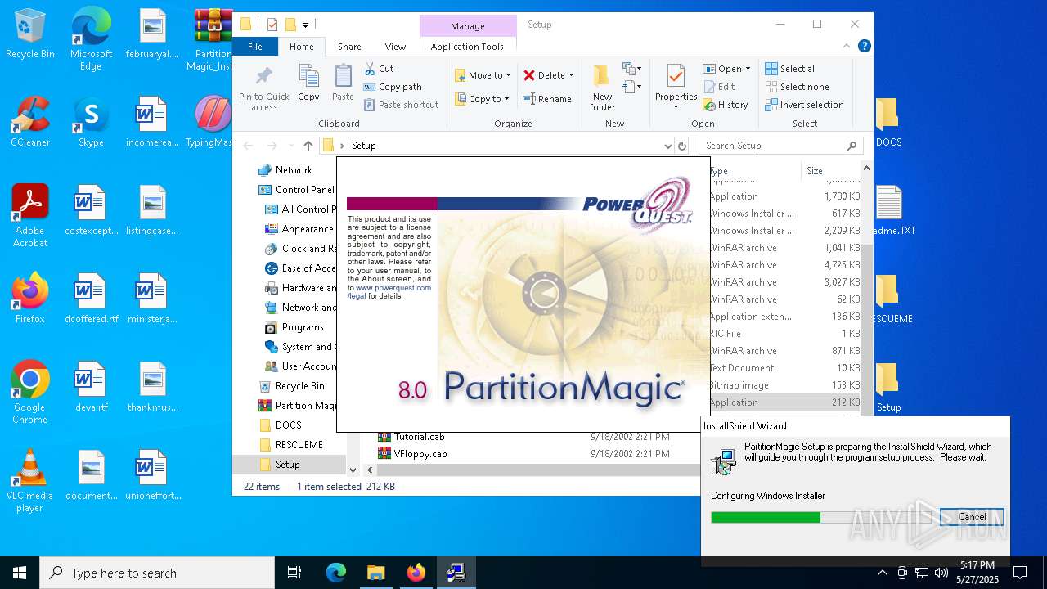This screenshot has height=589, width=1047.
Task: Switch to the Home ribbon tab
Action: pos(301,47)
